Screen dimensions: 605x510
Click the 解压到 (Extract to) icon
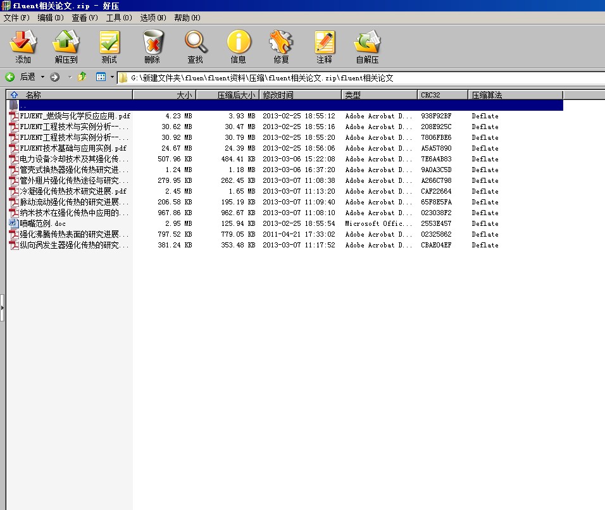[66, 46]
